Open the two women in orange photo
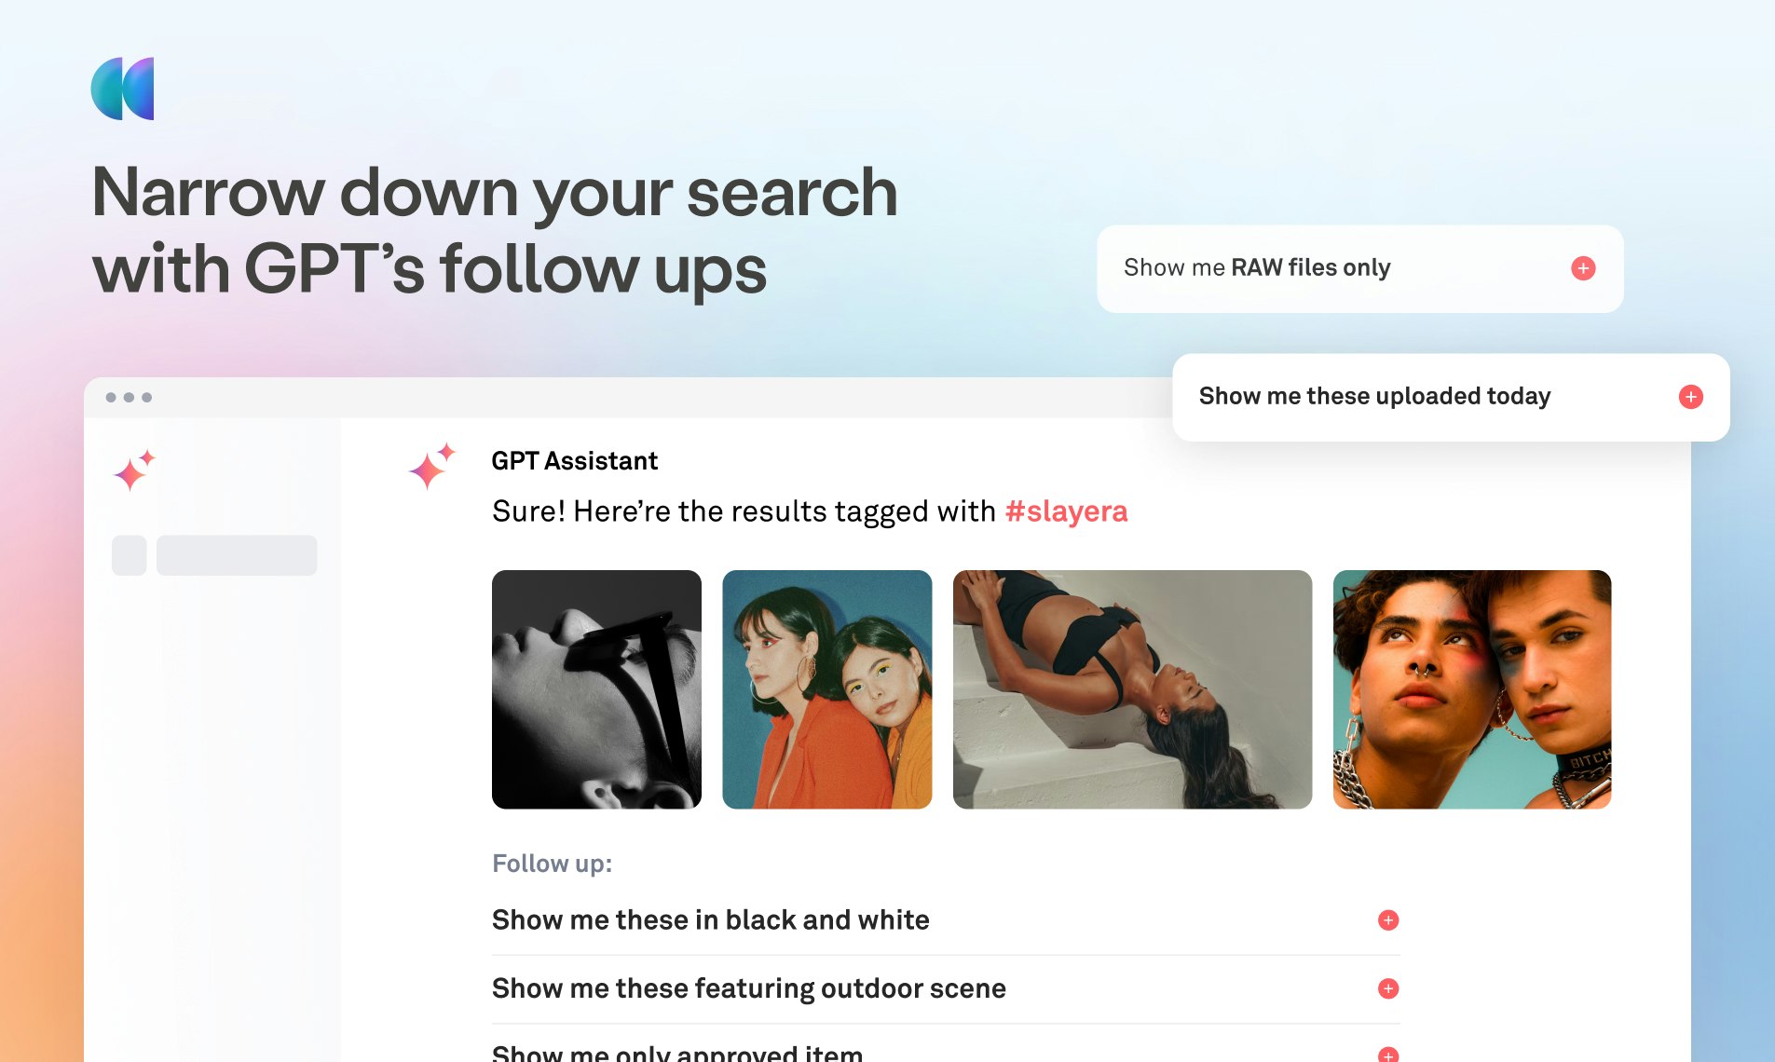Screen dimensions: 1775x1062 827,689
